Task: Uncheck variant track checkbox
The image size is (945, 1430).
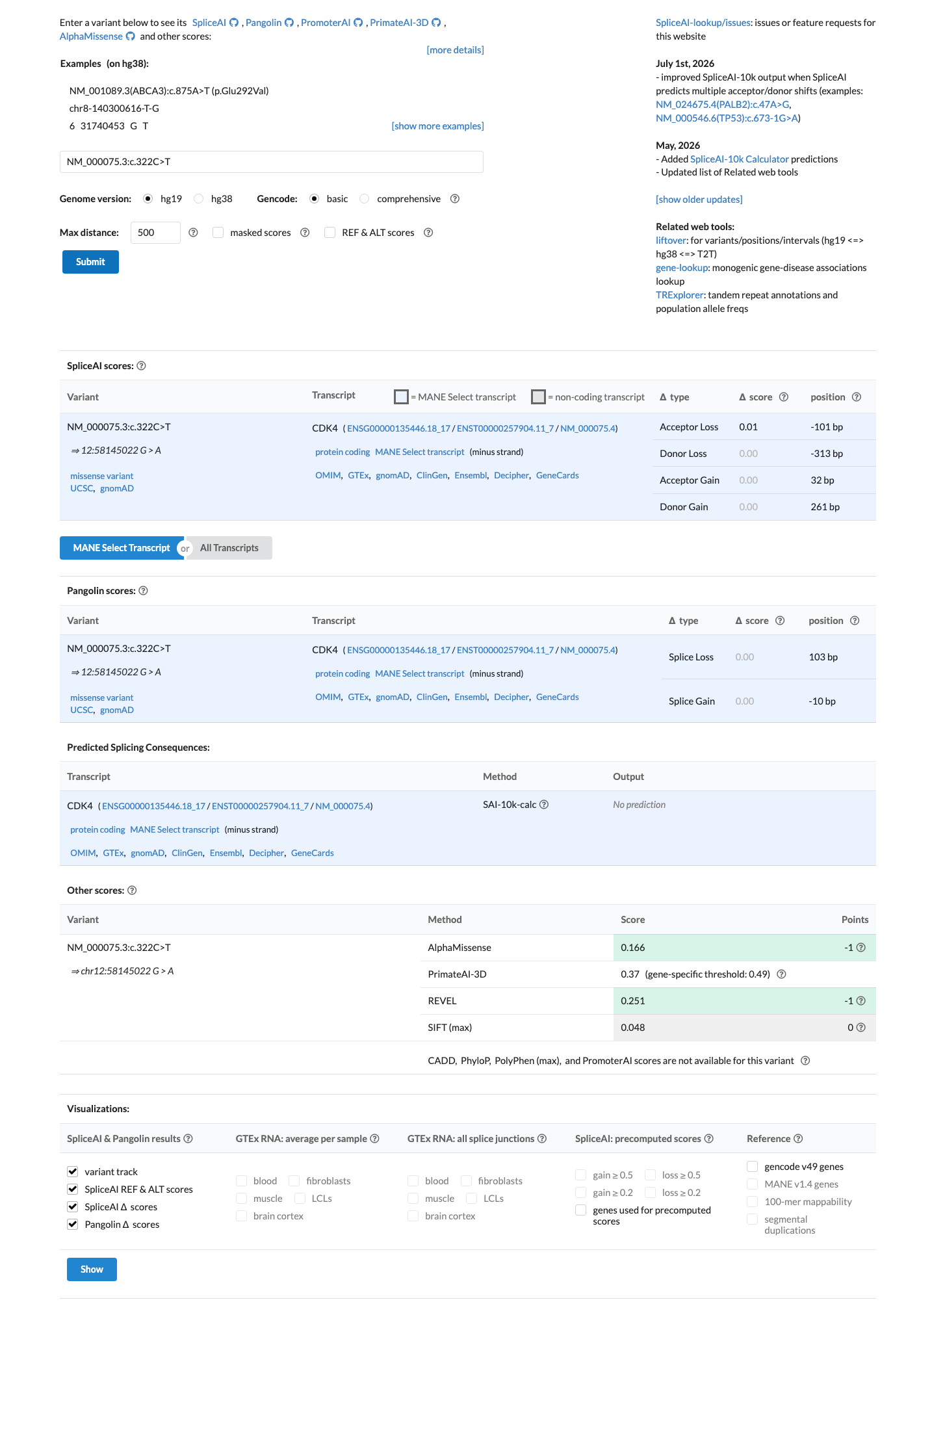Action: coord(73,1171)
